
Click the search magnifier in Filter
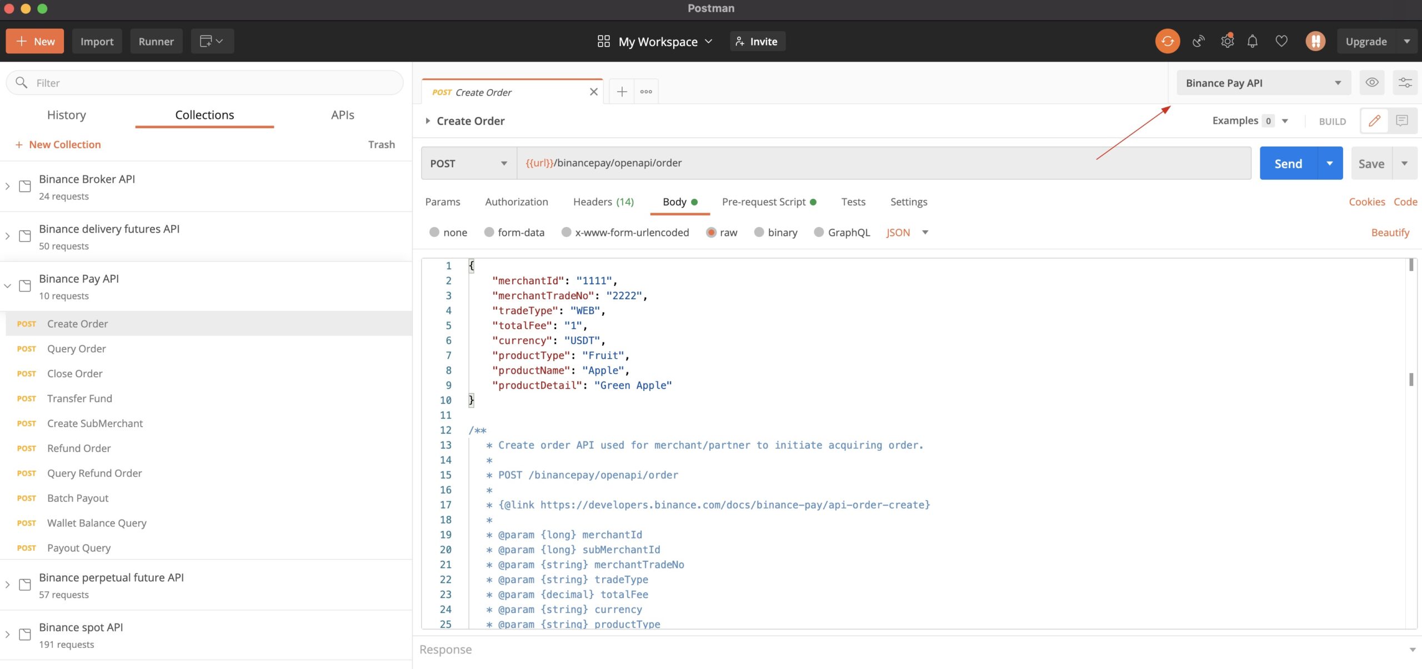21,83
